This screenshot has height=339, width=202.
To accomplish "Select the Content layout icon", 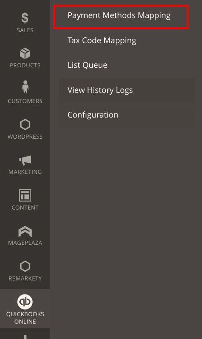I will coord(25,195).
